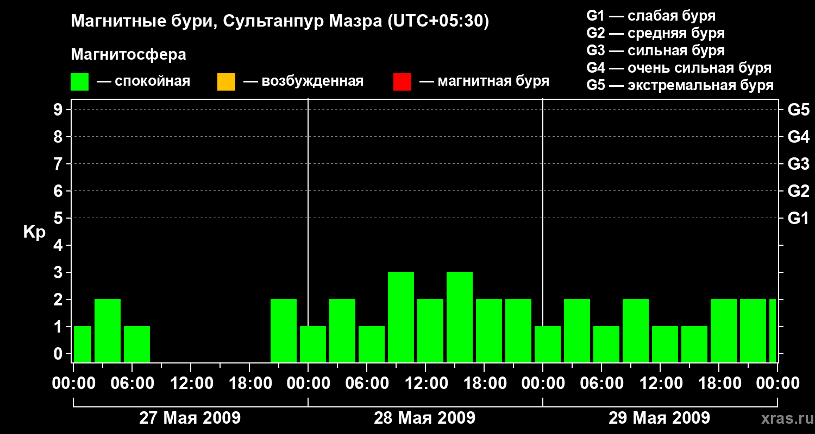Click the red 'магнитная буря' legend swatch

point(402,82)
